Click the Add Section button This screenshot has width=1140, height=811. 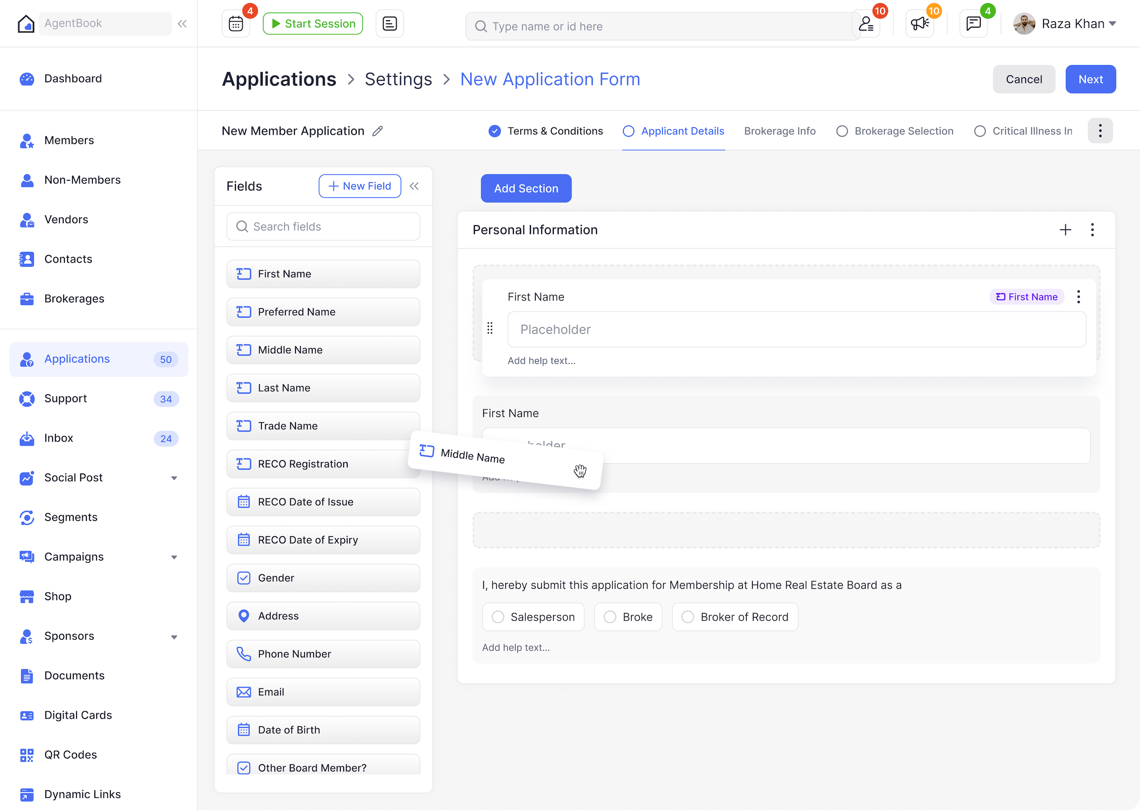(x=526, y=188)
